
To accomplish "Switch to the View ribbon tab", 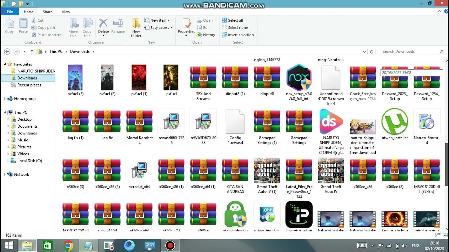I will tap(66, 12).
